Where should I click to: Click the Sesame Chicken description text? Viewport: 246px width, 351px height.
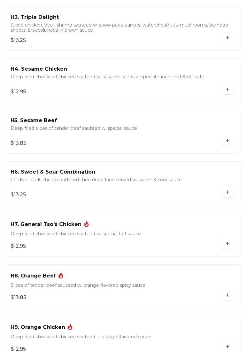click(107, 77)
